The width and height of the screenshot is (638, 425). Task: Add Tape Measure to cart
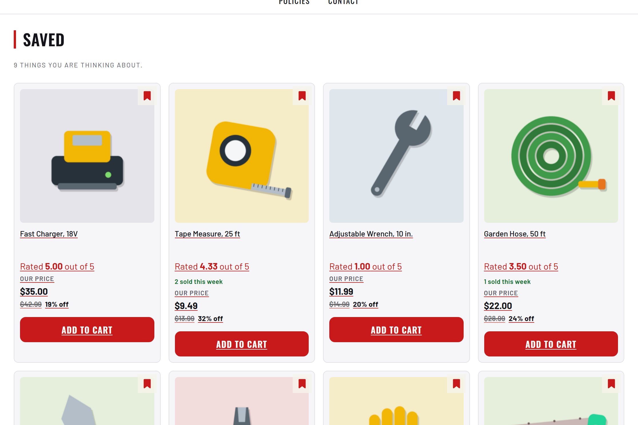[x=242, y=344]
